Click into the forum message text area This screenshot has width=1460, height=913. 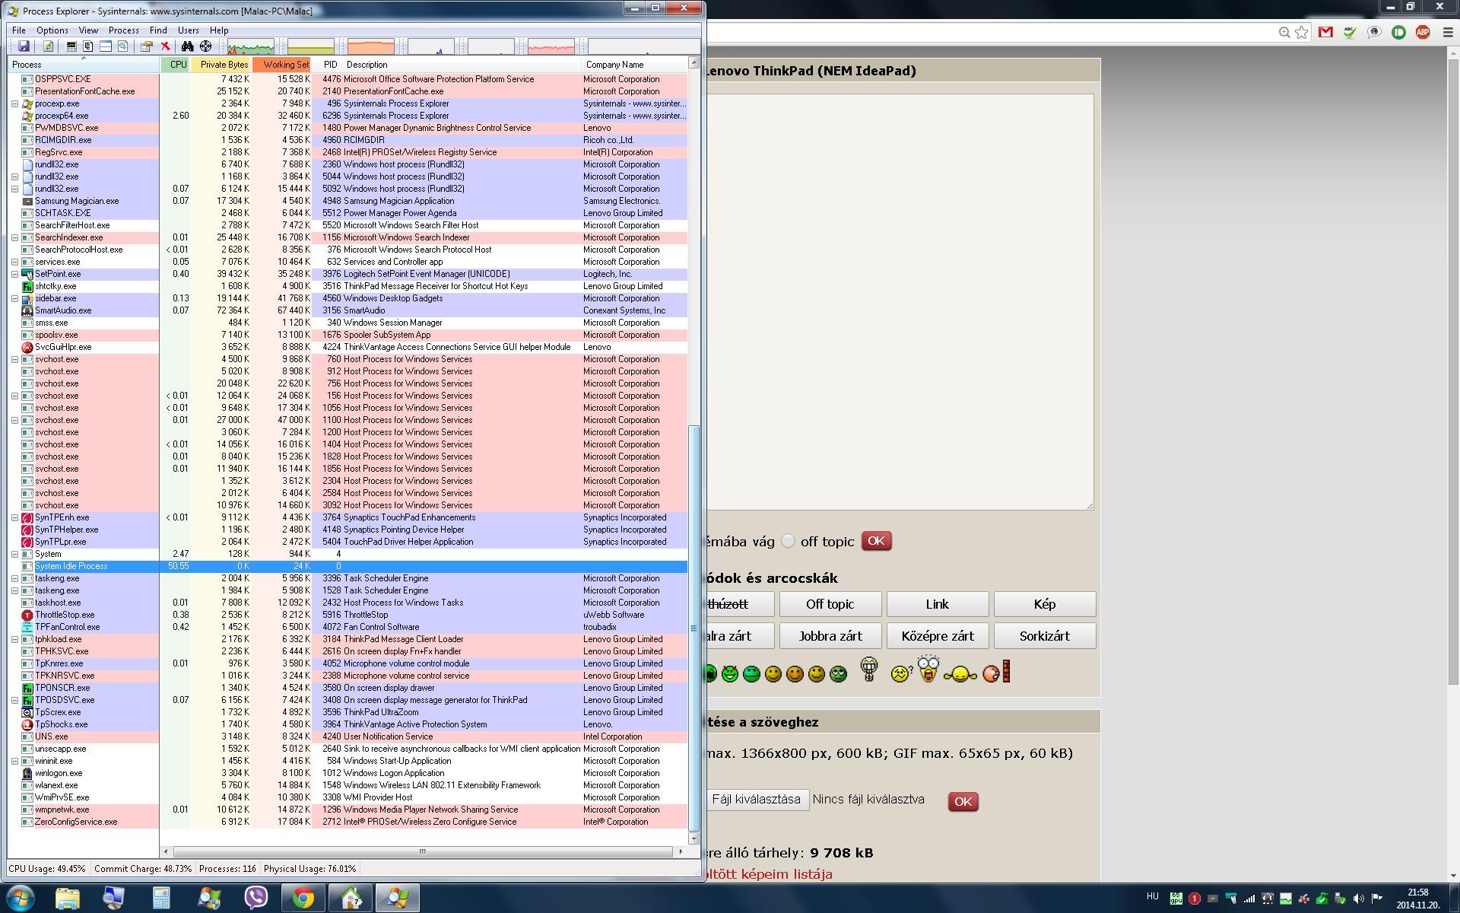[x=900, y=302]
